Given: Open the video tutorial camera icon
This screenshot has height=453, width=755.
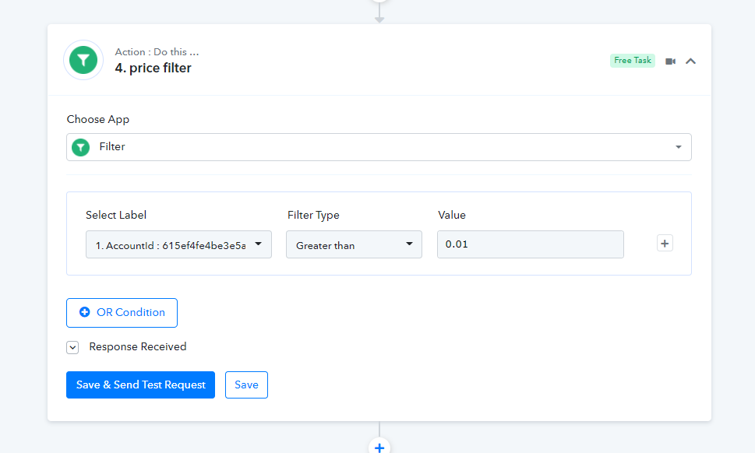Looking at the screenshot, I should [x=670, y=61].
